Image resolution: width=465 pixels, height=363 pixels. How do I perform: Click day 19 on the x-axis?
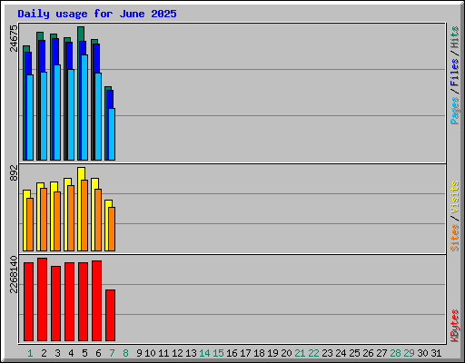coord(272,353)
